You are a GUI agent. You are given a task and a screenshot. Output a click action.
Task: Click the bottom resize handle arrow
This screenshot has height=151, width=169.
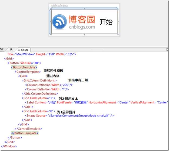pyautogui.click(x=84, y=35)
